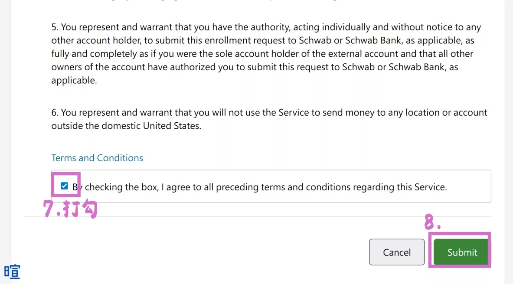
Task: Click the number '6.' starting paragraph six
Action: click(55, 113)
